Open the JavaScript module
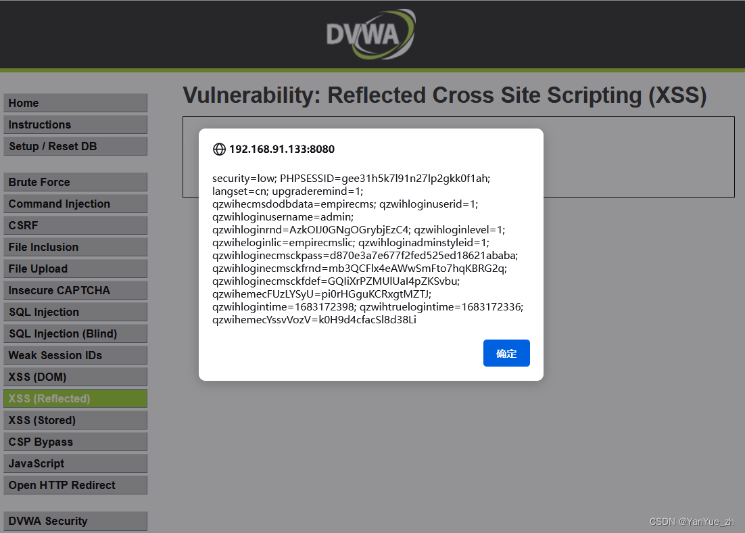 pos(75,463)
